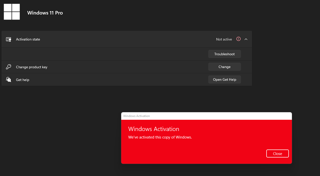Click Change to enter a product key
Viewport: 320px width, 176px height.
[225, 67]
